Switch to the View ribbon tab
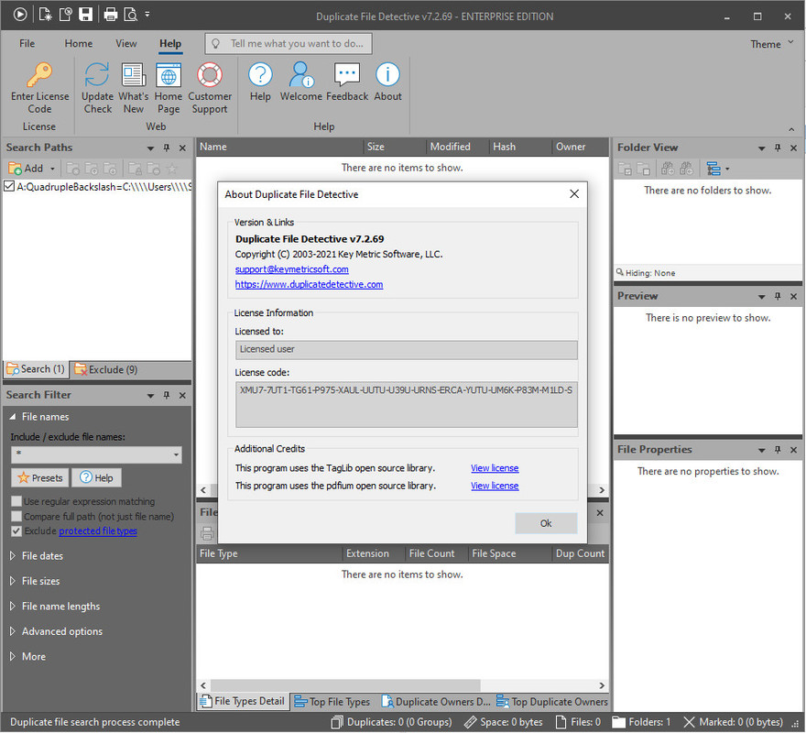 [126, 44]
